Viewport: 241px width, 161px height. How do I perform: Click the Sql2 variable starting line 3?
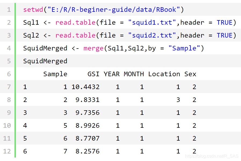click(x=31, y=35)
